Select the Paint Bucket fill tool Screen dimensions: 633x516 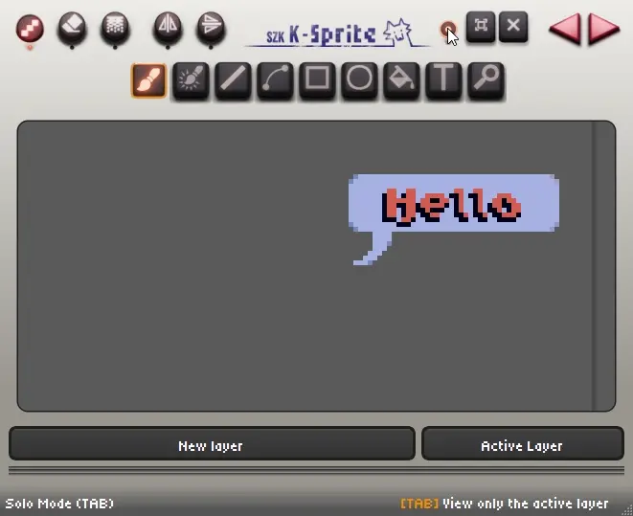[401, 80]
